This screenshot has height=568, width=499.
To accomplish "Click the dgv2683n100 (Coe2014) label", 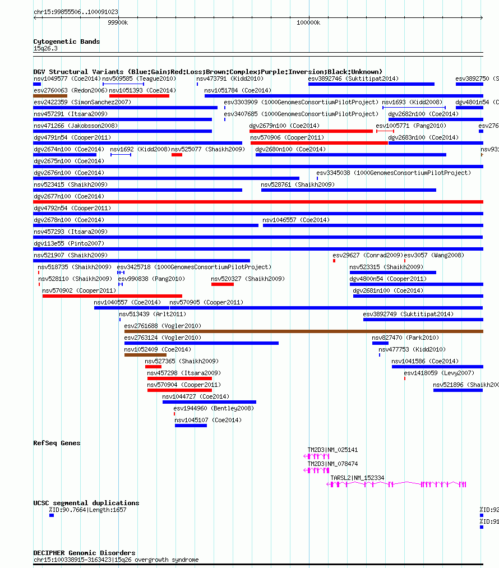I will [x=423, y=137].
